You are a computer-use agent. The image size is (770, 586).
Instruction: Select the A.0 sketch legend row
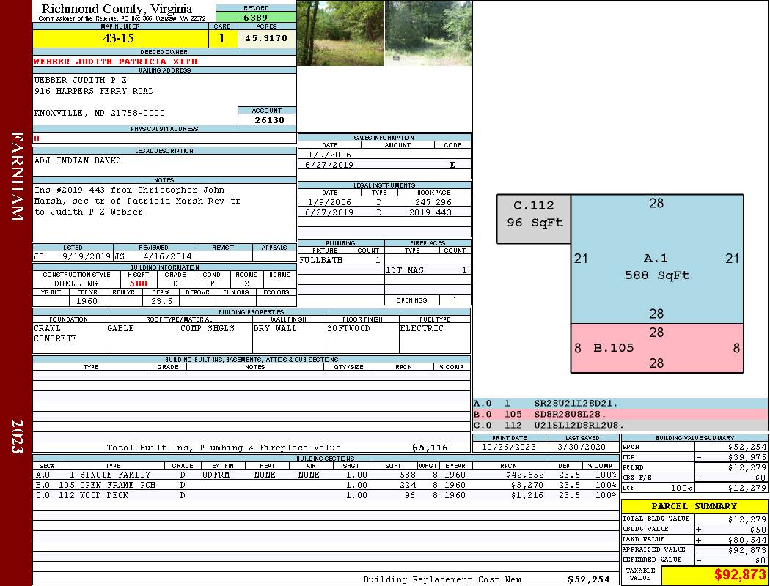(620, 404)
